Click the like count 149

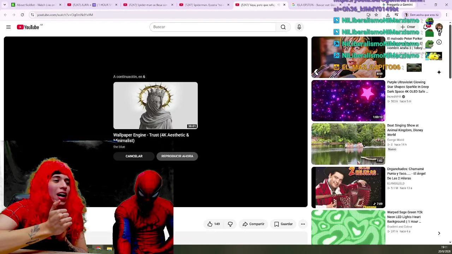tap(217, 224)
